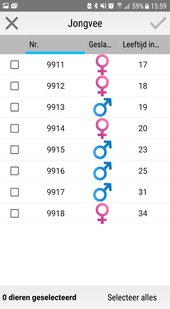Tap the '0 dieren geselecteerd' label

(x=40, y=297)
